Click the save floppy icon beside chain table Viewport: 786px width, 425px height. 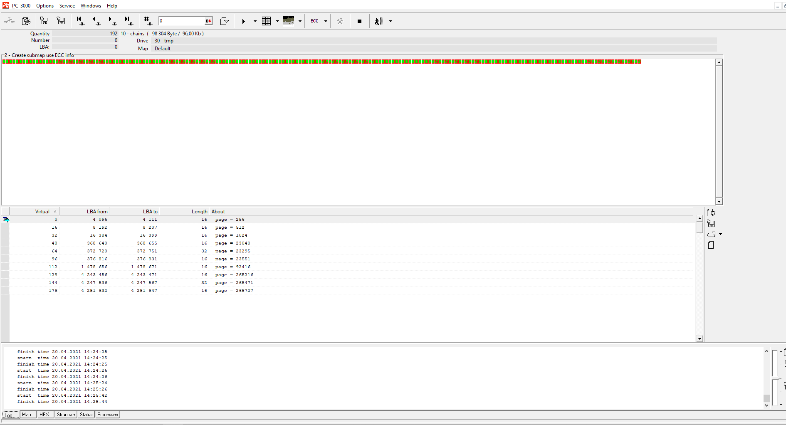[711, 224]
